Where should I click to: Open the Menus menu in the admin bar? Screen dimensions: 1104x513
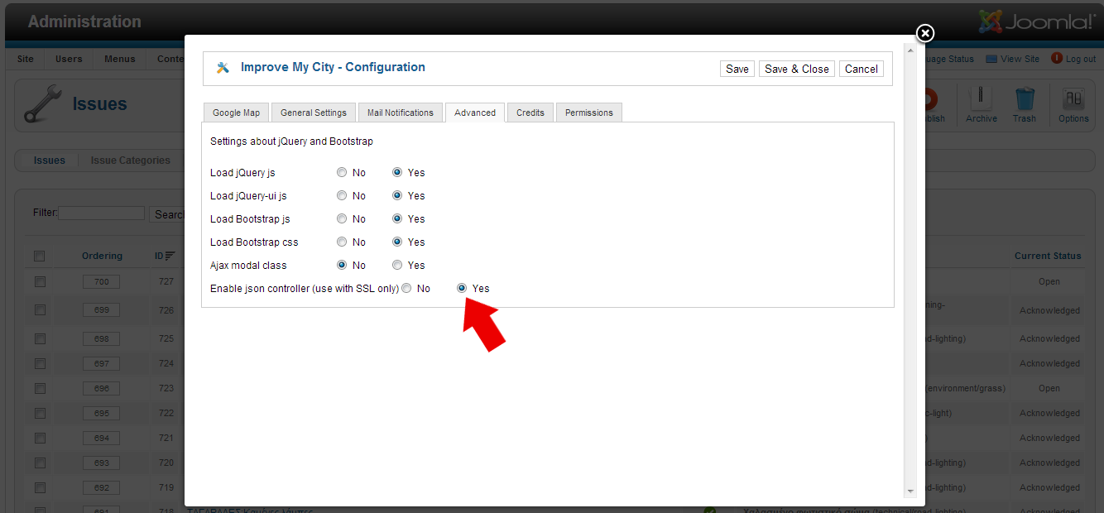tap(120, 59)
